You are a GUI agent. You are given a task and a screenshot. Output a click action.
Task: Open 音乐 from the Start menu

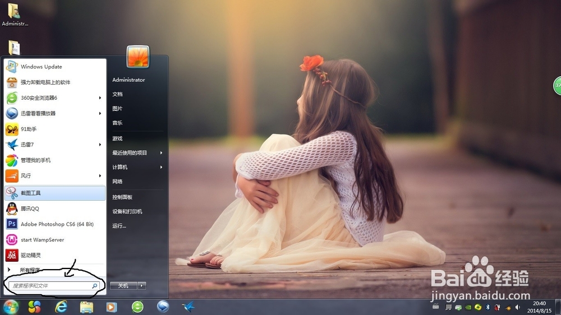point(117,123)
